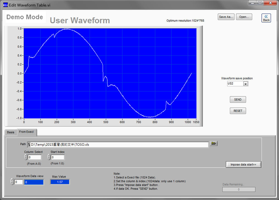This screenshot has height=200, width=279.
Task: Click the Open... button
Action: pyautogui.click(x=244, y=17)
